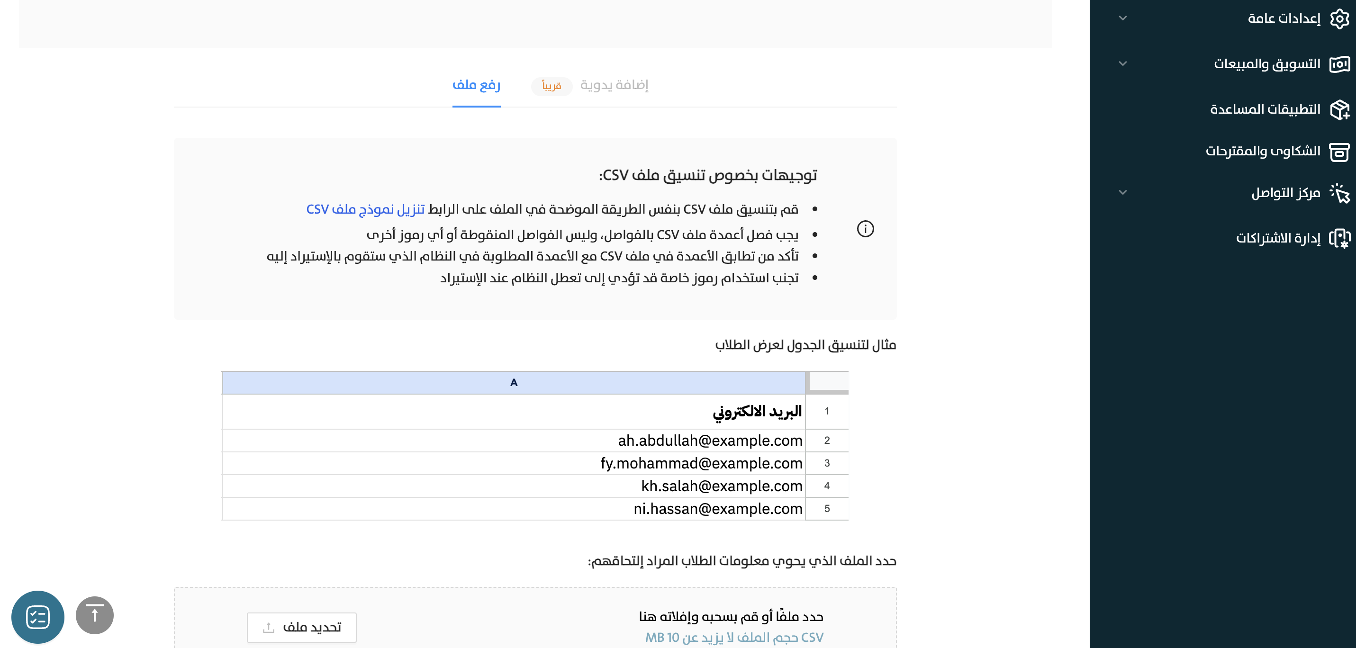The height and width of the screenshot is (648, 1356).
Task: Expand the مركز التواصل menu chevron
Action: pos(1122,193)
